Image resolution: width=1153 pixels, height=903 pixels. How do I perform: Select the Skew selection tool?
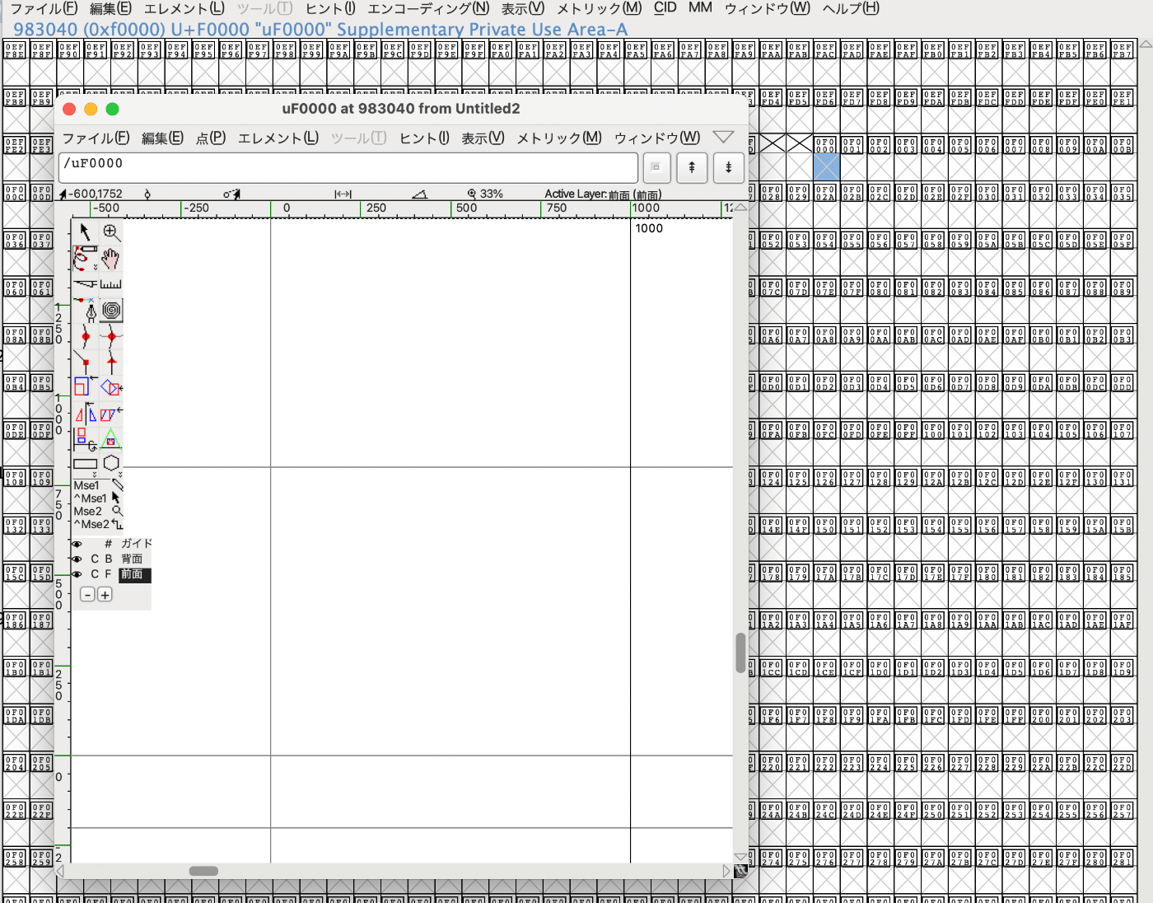pos(111,413)
